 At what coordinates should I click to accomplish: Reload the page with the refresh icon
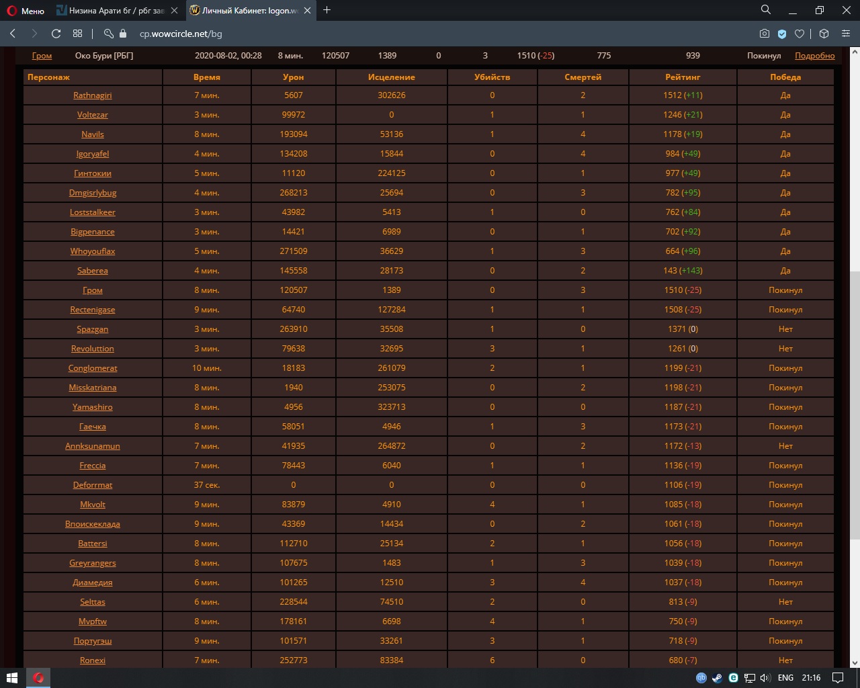coord(56,34)
